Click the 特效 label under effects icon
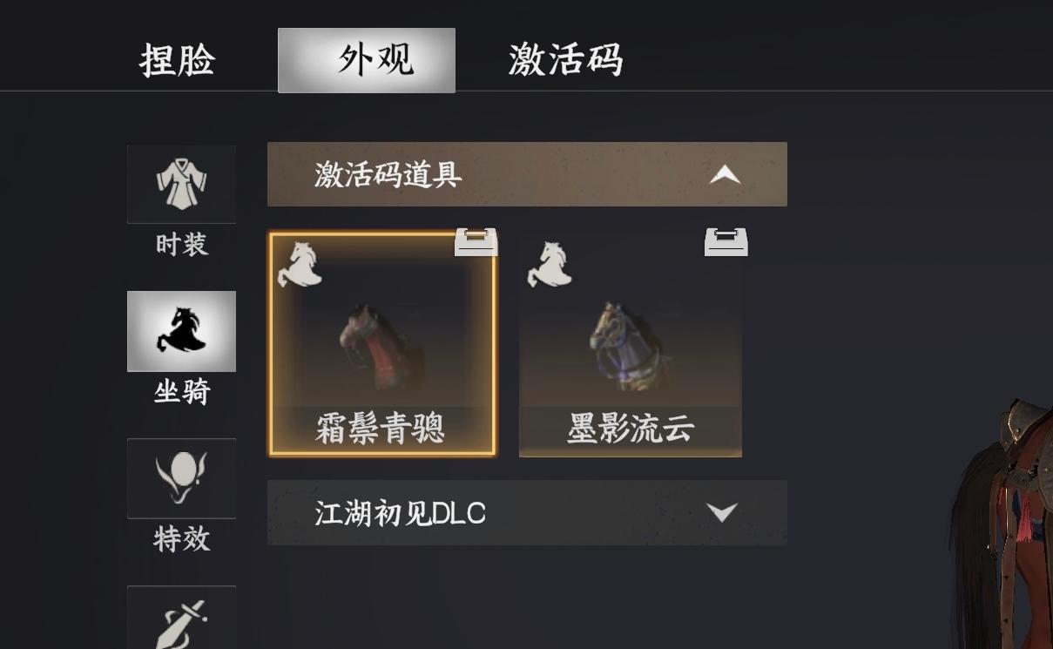 pos(182,538)
